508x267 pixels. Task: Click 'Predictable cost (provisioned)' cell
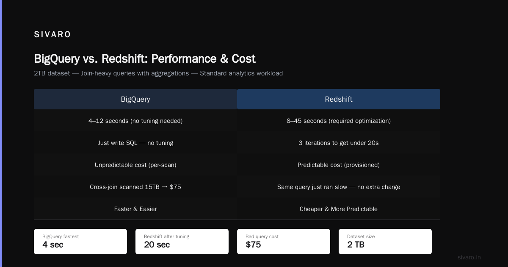tap(339, 165)
